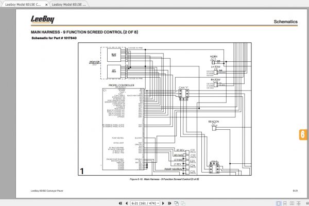Viewport: 309px width, 206px height.
Task: Click the greyed next view icon
Action: [183, 203]
